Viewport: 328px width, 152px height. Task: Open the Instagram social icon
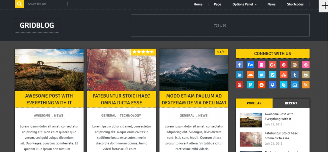tap(295, 65)
